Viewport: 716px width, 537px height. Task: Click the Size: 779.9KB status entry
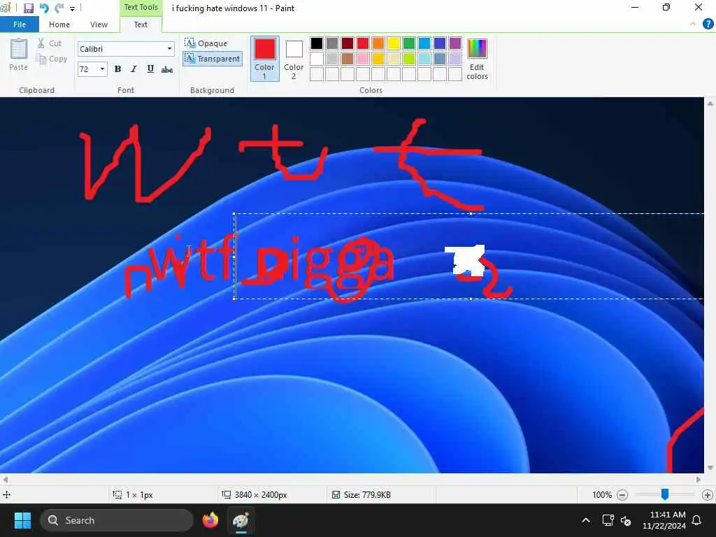coord(361,495)
